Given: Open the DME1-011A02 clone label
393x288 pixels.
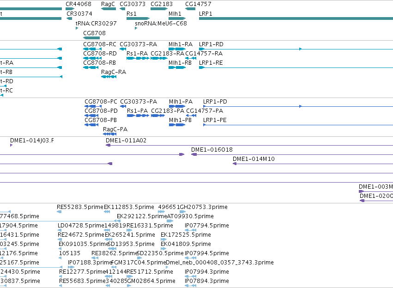Looking at the screenshot, I should [x=126, y=141].
